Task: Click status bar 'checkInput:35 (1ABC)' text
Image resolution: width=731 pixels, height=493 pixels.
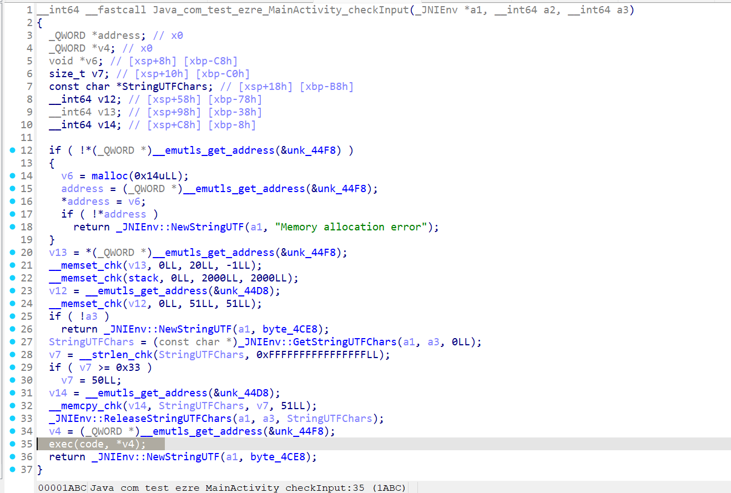Action: tap(345, 488)
